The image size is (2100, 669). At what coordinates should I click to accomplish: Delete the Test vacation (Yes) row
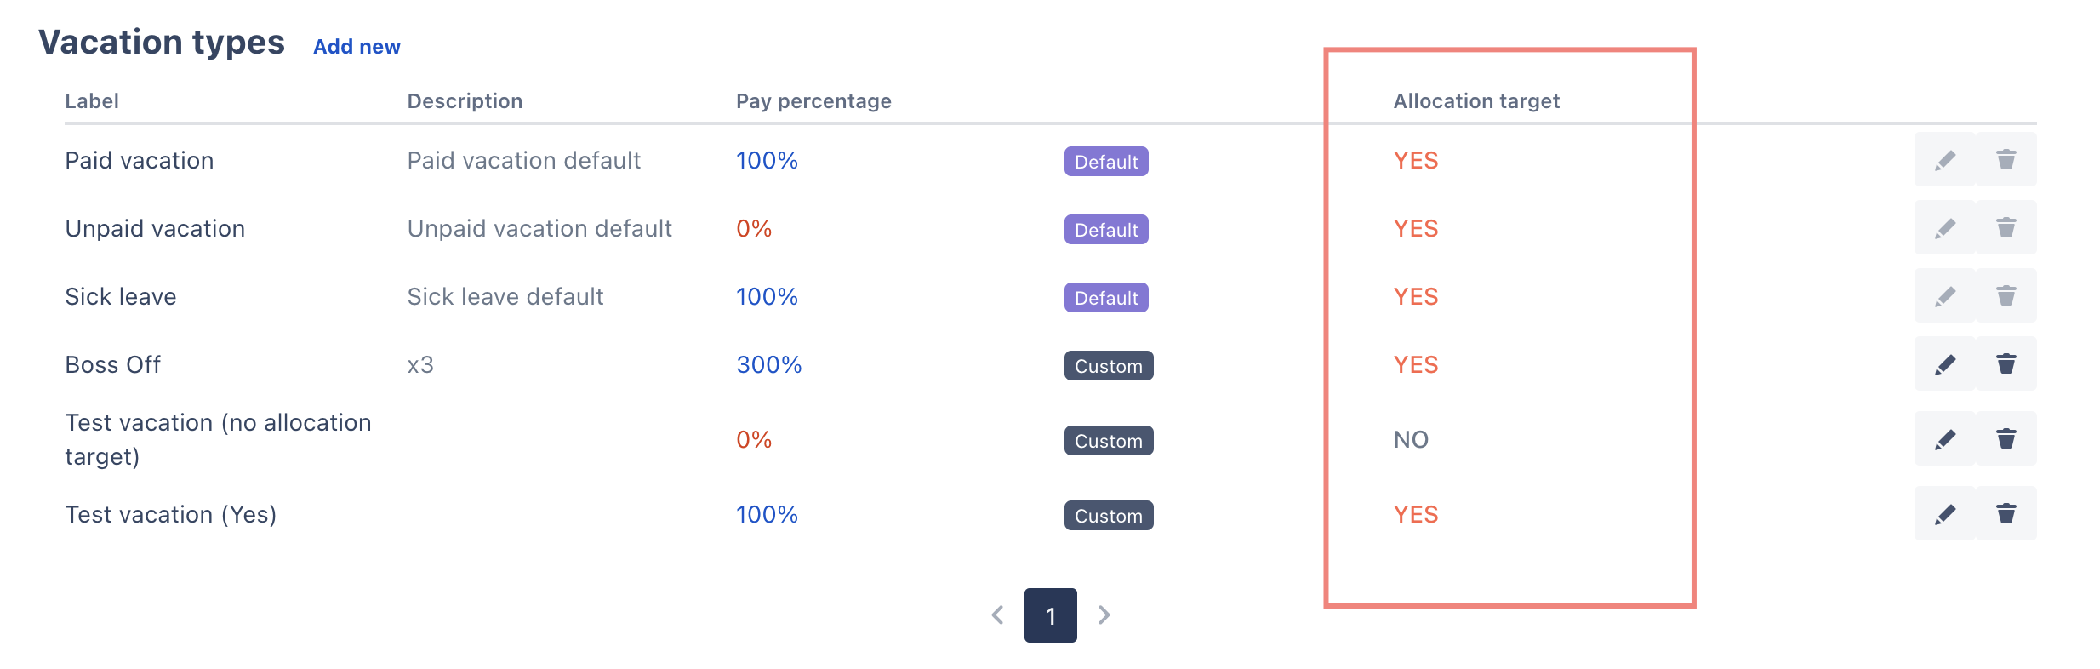[2006, 514]
